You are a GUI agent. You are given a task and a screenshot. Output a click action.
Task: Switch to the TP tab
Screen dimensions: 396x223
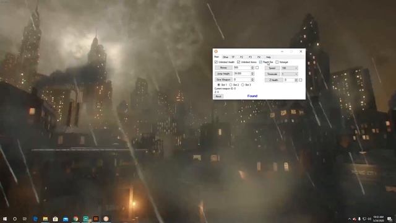tap(233, 57)
